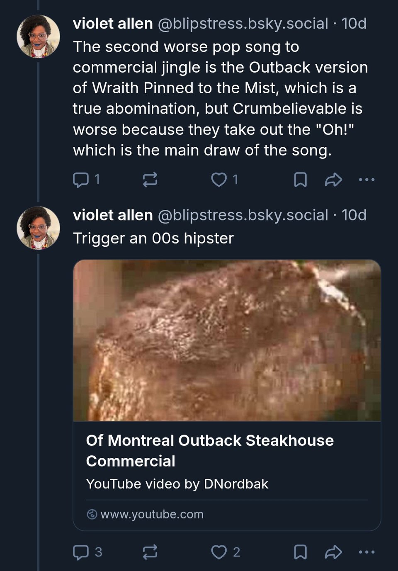Bookmark the 'Trigger an 00s hipster' post
The width and height of the screenshot is (398, 571).
point(300,552)
